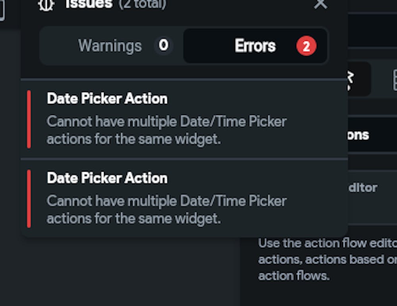Click the partially visible toolbar icon at top-left
This screenshot has height=306, width=397.
(2, 10)
